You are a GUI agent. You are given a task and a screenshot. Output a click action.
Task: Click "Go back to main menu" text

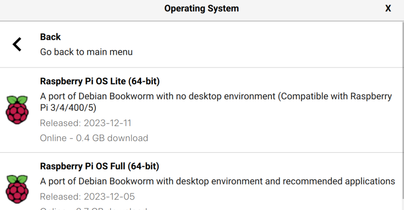(86, 52)
